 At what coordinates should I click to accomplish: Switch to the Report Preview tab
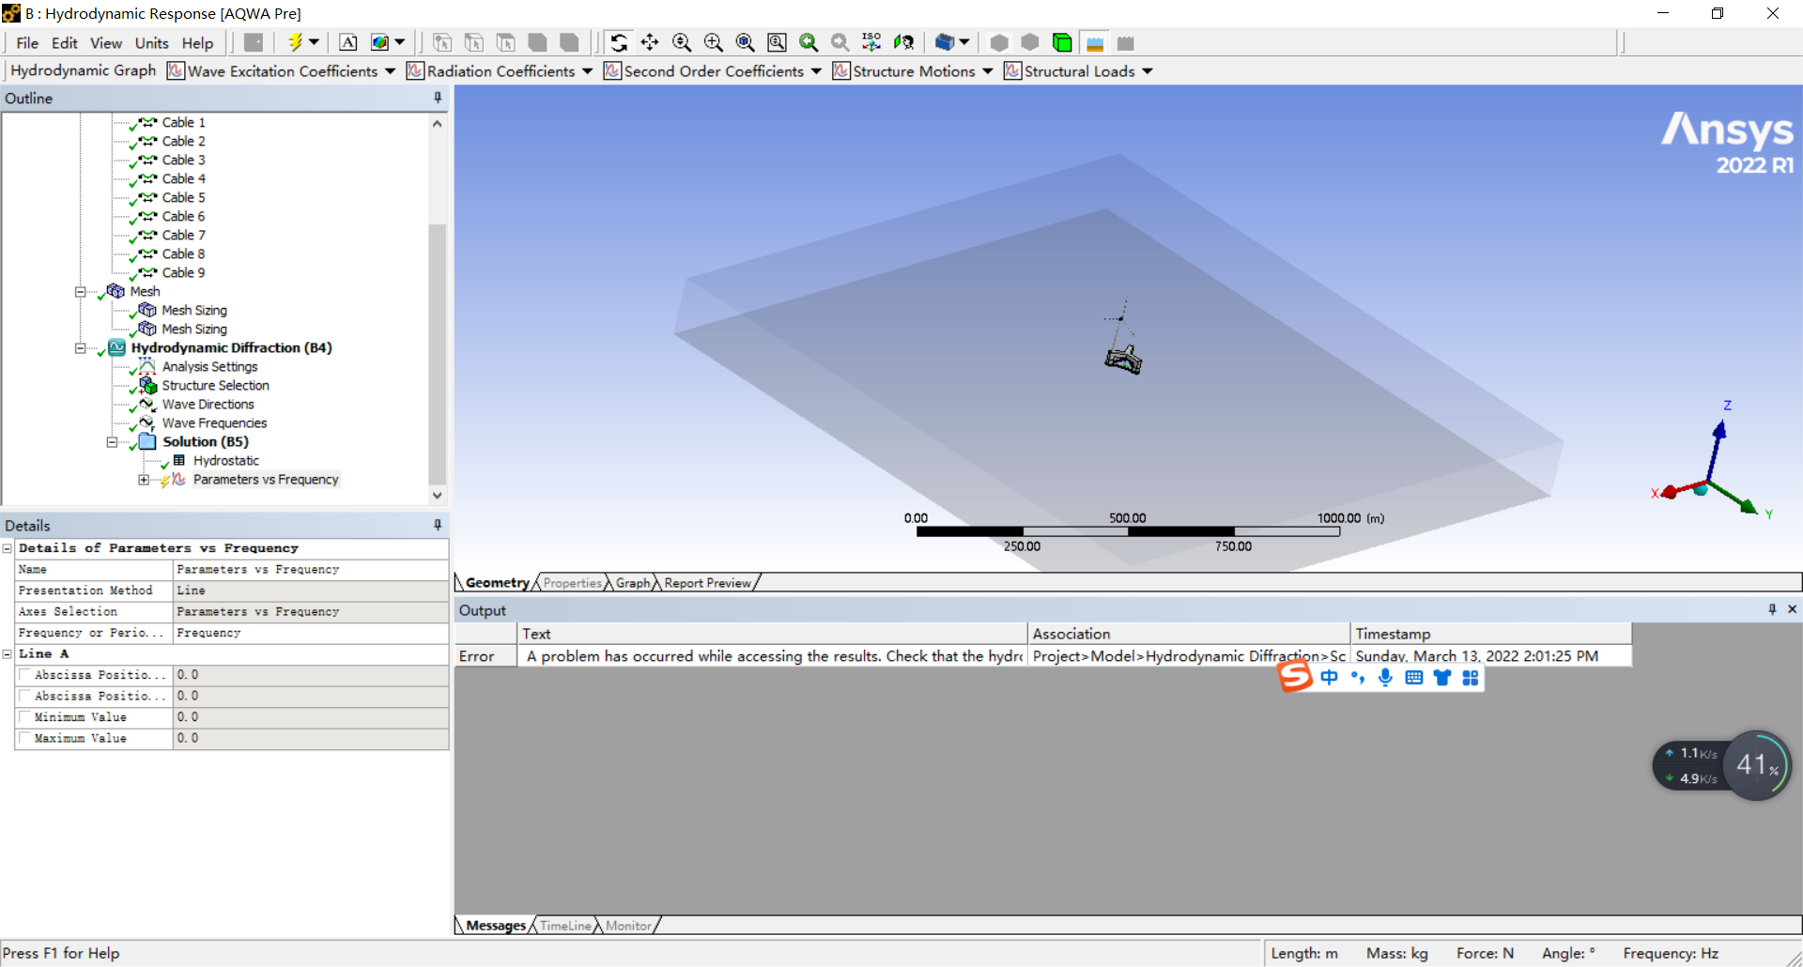click(x=708, y=583)
